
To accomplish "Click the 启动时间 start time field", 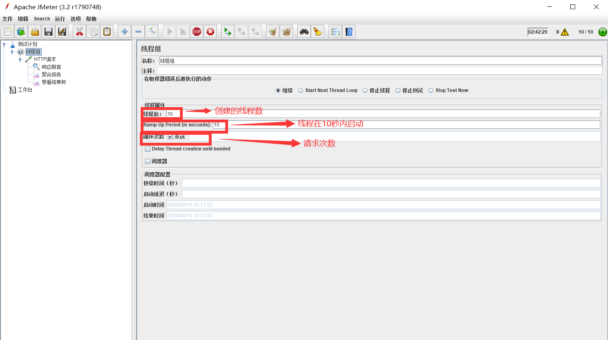I will pos(383,205).
